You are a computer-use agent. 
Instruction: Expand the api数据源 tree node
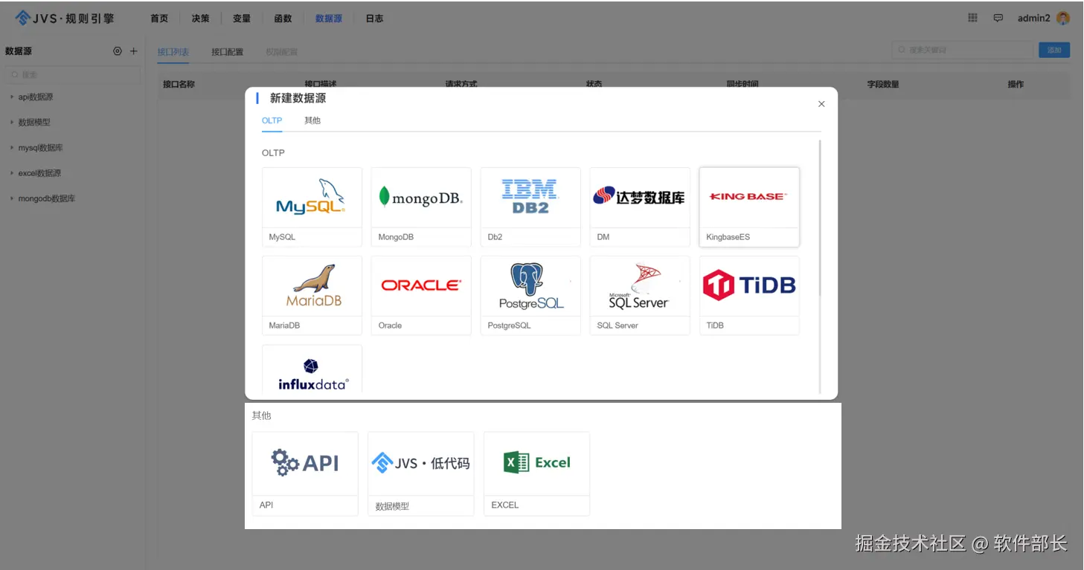(x=12, y=97)
